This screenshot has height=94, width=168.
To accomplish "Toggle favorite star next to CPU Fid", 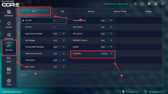I will point(23,20).
